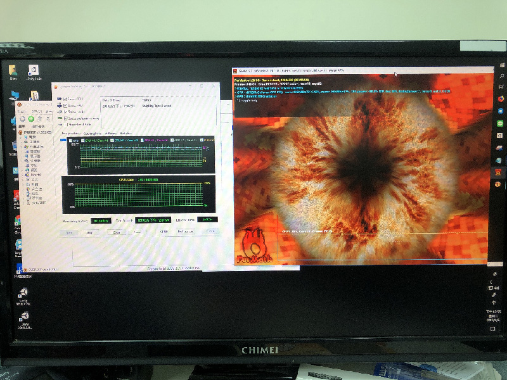Image resolution: width=507 pixels, height=380 pixels.
Task: Toggle the magenta Core #3 graph checkbox
Action: pos(142,140)
